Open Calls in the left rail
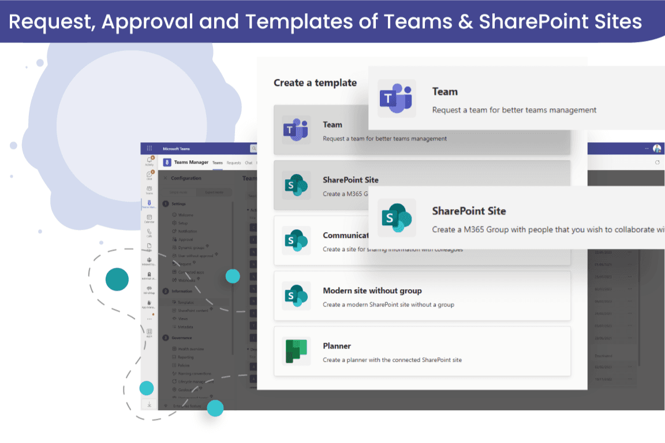This screenshot has height=443, width=665. click(150, 233)
